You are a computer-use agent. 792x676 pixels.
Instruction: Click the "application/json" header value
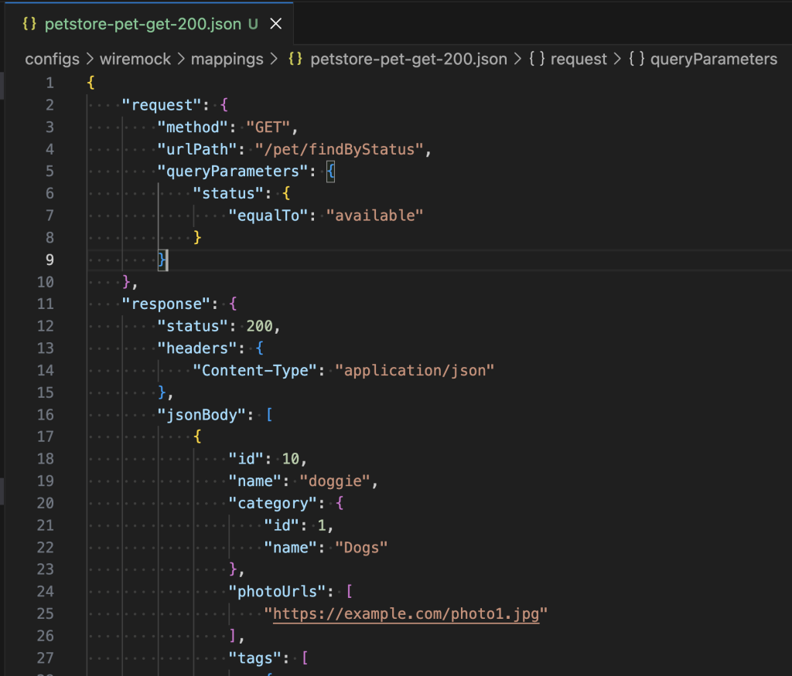point(414,370)
